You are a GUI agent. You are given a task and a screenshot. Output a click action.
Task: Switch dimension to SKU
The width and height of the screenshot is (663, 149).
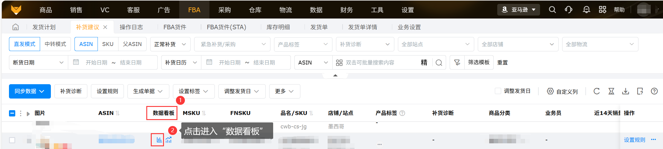(108, 44)
